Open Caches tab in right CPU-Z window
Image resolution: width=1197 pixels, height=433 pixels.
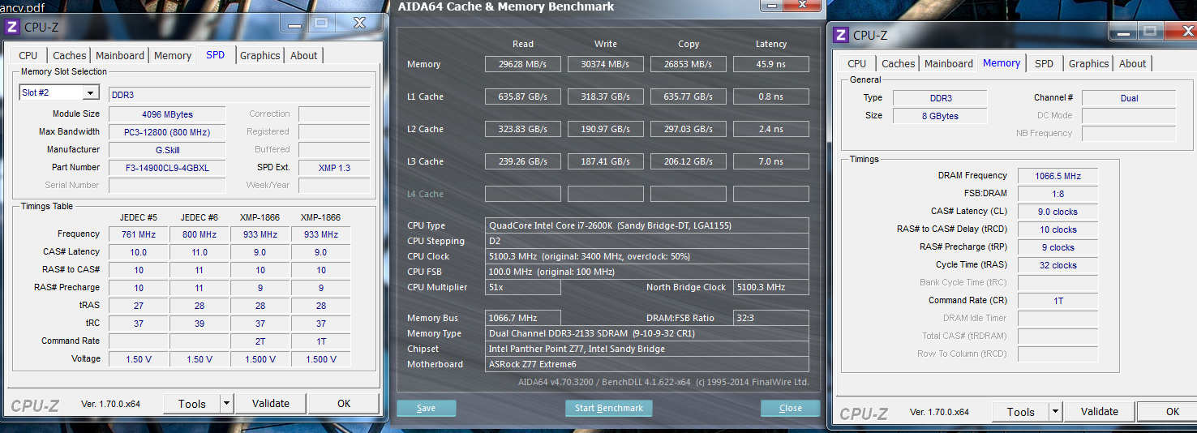coord(898,63)
